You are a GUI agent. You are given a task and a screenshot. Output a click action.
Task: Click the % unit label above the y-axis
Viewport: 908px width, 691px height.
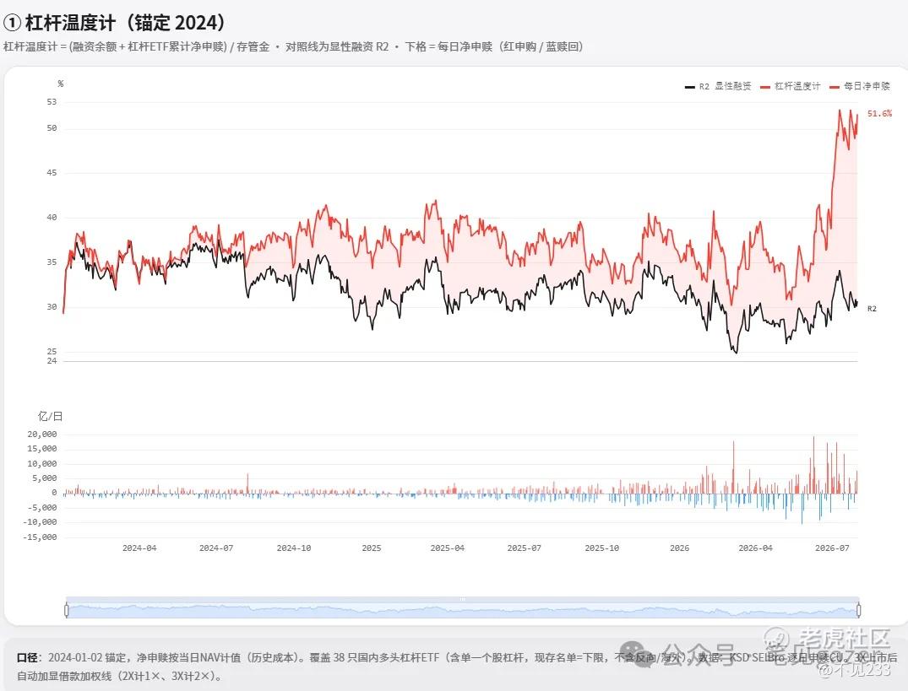coord(60,84)
